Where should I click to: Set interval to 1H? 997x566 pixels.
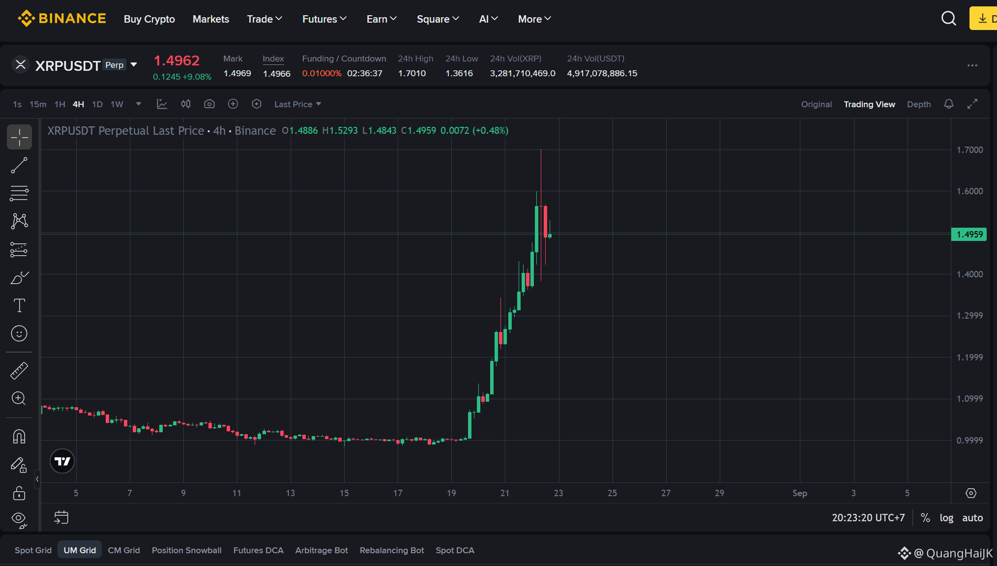(x=60, y=104)
